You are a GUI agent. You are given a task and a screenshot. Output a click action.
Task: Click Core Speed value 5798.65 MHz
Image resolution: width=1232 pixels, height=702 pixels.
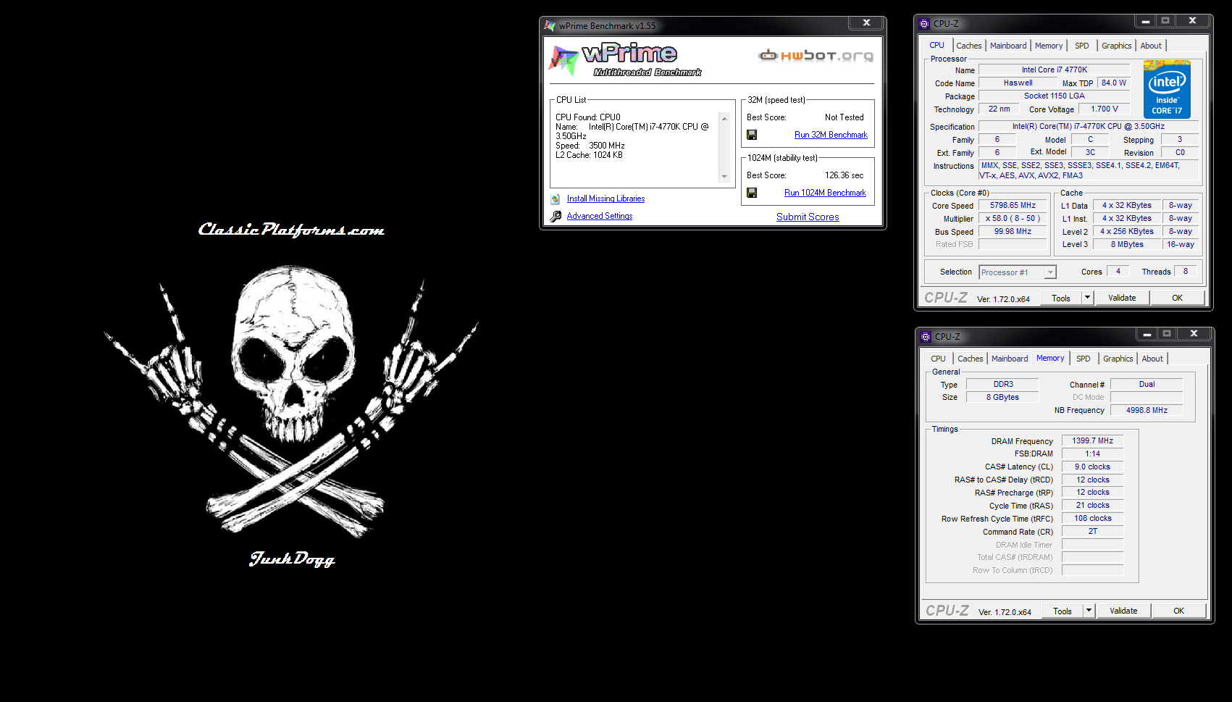[1013, 206]
